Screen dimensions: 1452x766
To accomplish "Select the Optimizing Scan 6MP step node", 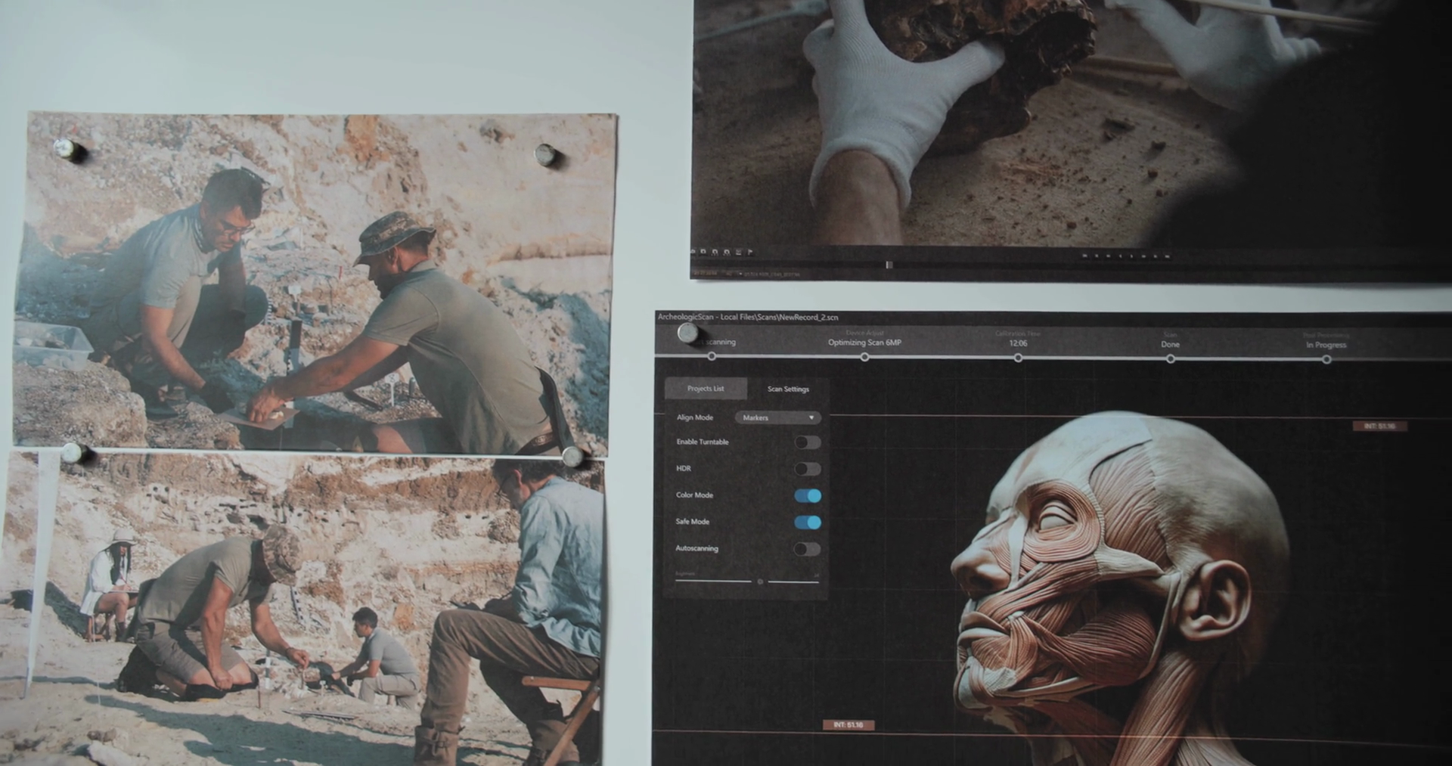I will 864,357.
